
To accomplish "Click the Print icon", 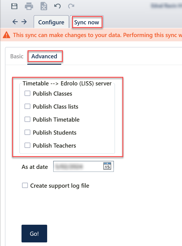I will pyautogui.click(x=29, y=6).
